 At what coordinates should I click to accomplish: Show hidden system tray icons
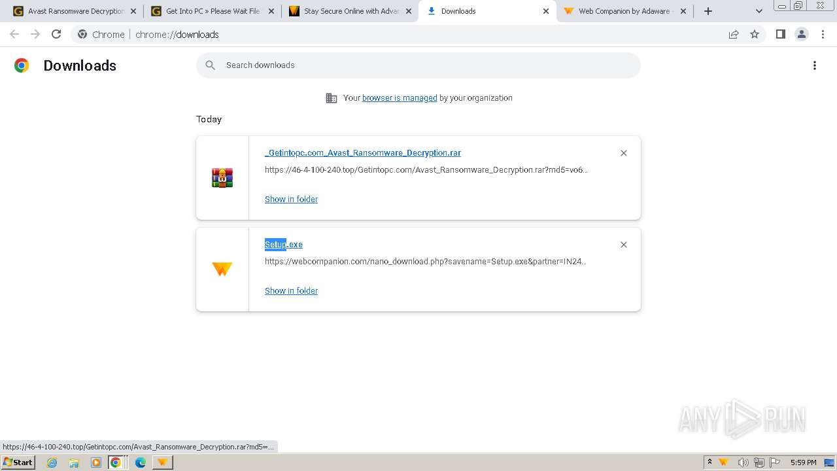(709, 462)
